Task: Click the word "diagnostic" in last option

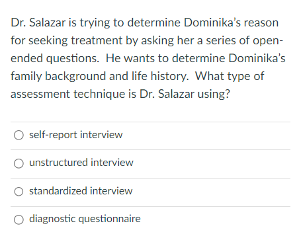Action: (x=52, y=219)
